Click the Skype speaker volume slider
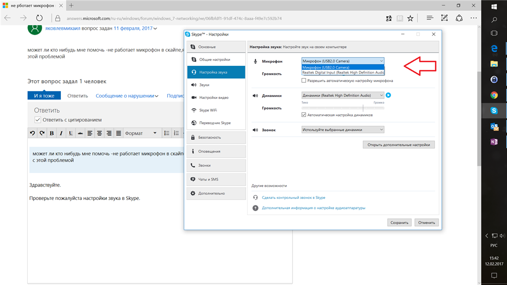The width and height of the screenshot is (507, 285). coord(343,108)
